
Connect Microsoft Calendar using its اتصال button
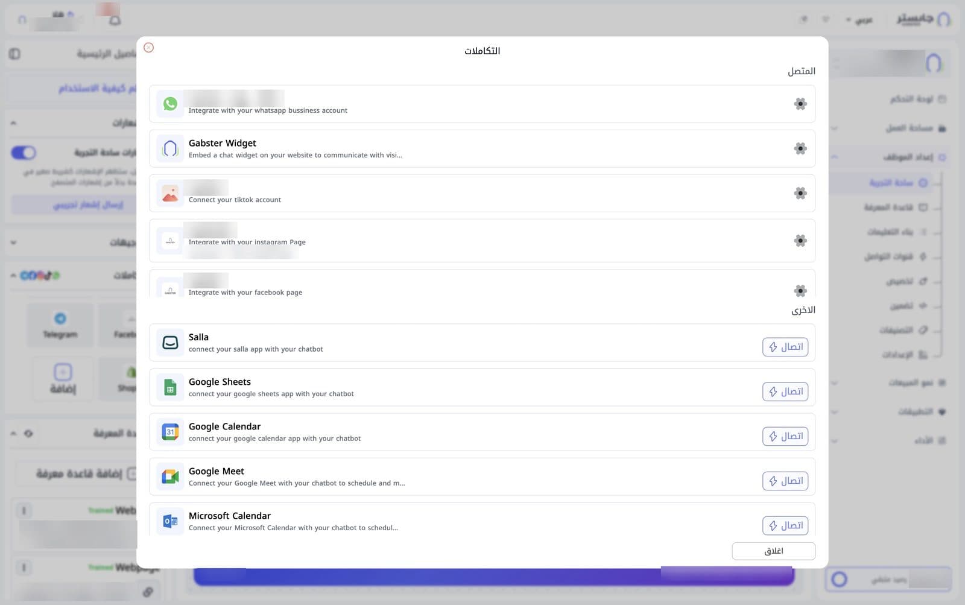(785, 525)
